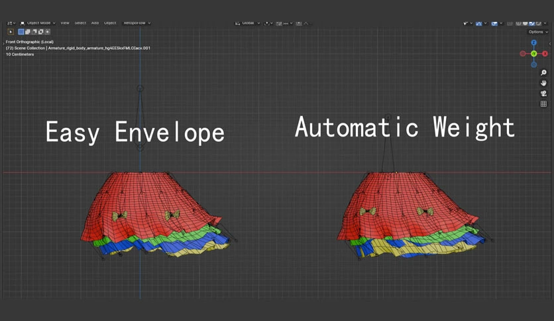Expand the overlays settings arrow
This screenshot has width=554, height=321.
coord(501,23)
